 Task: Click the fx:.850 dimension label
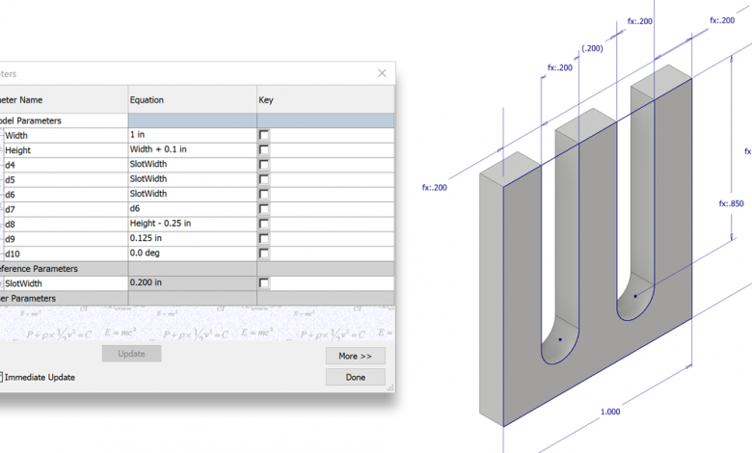[730, 203]
